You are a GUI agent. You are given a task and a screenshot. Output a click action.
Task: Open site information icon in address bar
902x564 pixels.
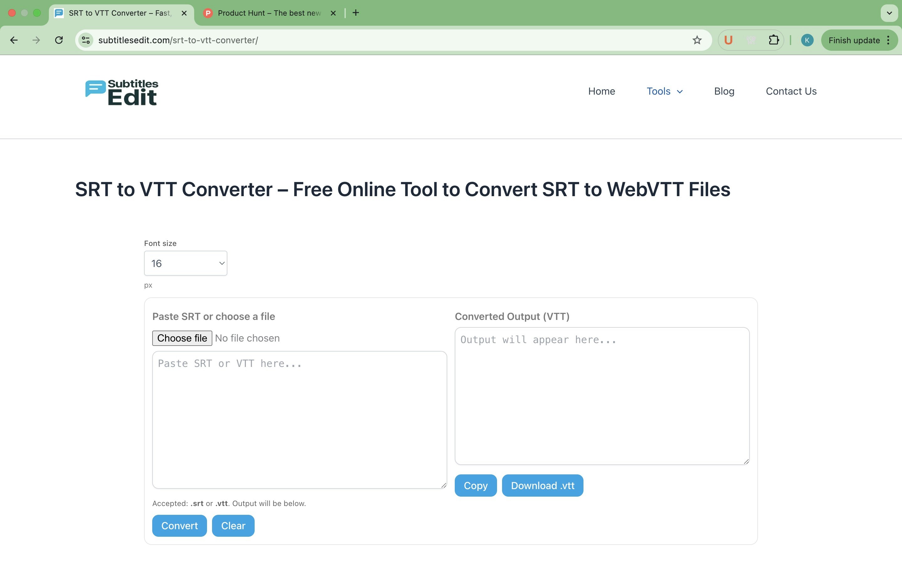click(86, 40)
